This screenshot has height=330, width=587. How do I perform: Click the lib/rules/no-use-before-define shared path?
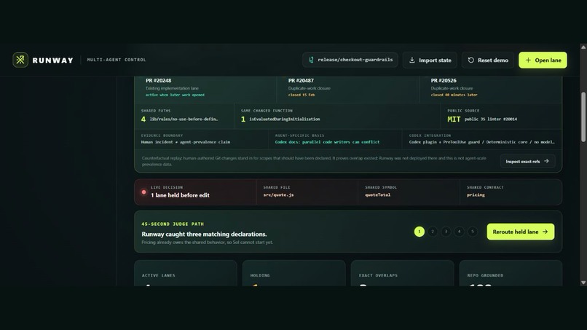[x=184, y=119]
